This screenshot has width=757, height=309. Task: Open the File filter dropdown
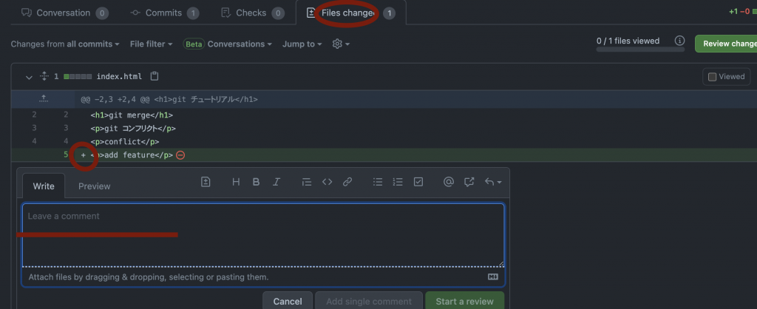click(151, 44)
